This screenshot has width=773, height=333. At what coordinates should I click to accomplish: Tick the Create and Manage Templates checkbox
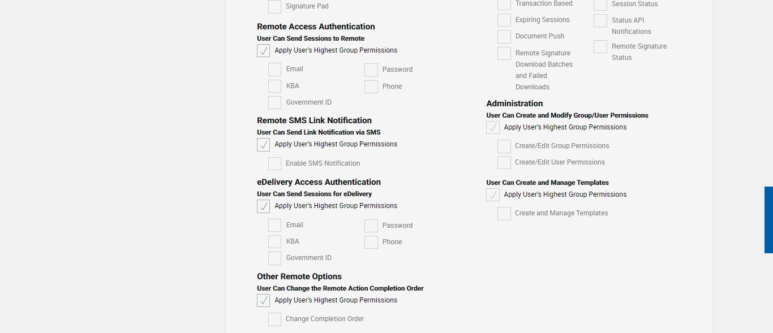tap(504, 214)
